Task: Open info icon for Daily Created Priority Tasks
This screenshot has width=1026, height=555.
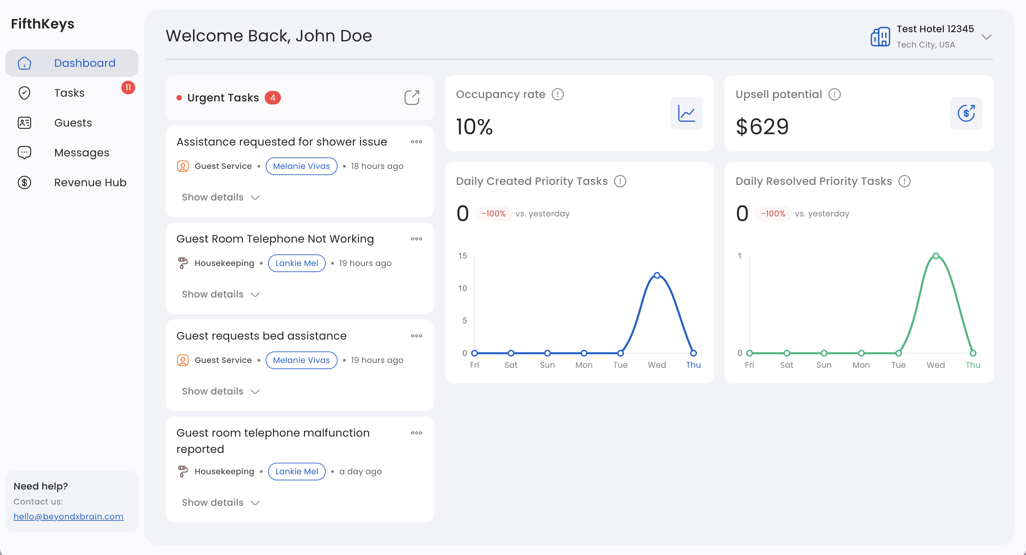Action: pyautogui.click(x=620, y=181)
